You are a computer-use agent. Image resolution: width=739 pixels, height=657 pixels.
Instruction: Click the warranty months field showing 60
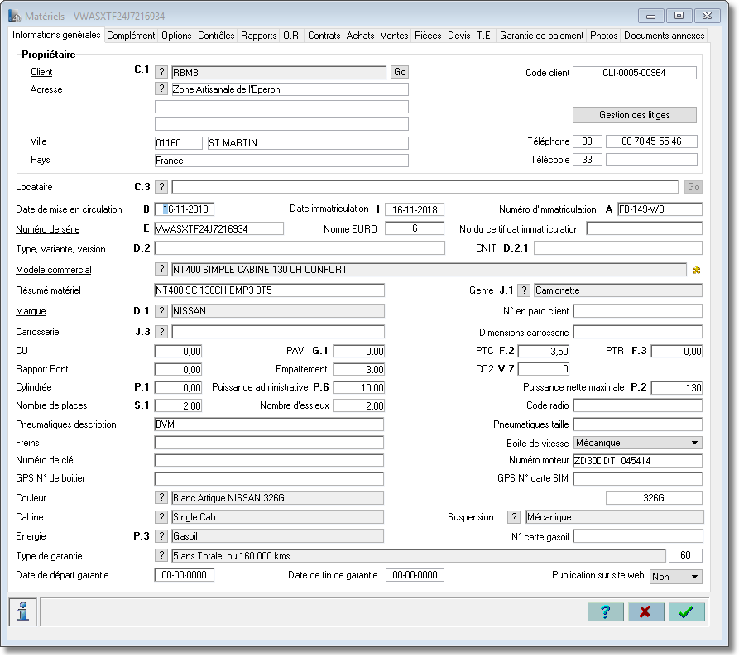click(x=685, y=555)
